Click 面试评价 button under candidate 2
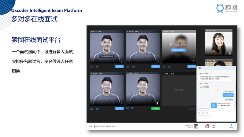Screen dimensions: 244x137 (x=156, y=66)
